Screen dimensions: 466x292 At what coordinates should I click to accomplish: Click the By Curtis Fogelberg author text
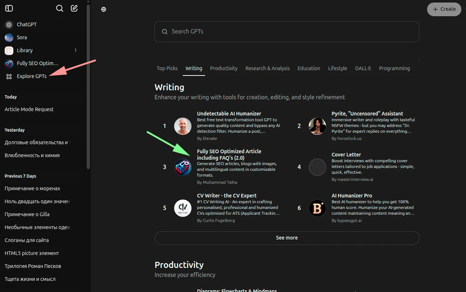click(x=216, y=220)
